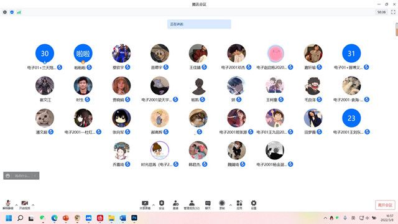
Task: Click the red Leave Meeting button
Action: [385, 205]
